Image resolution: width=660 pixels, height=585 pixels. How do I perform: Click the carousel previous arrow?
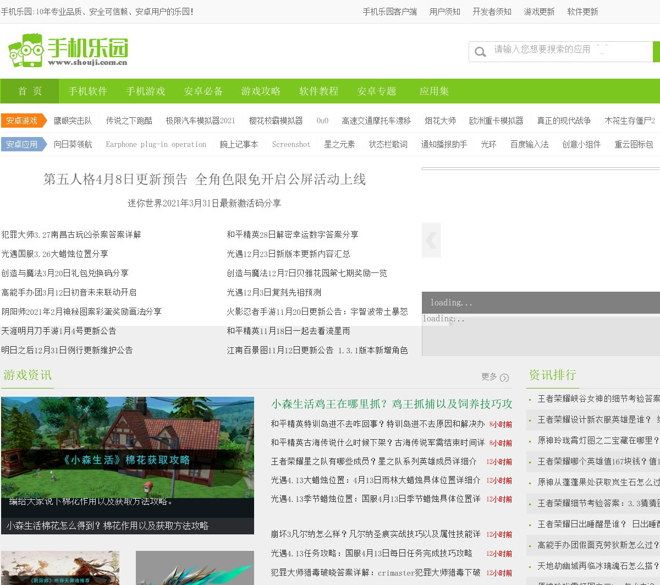tap(431, 240)
